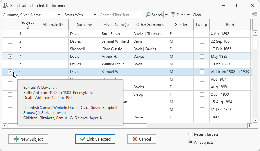Image resolution: width=260 pixels, height=151 pixels.
Task: Open the Search options dropdown arrow
Action: [x=166, y=15]
